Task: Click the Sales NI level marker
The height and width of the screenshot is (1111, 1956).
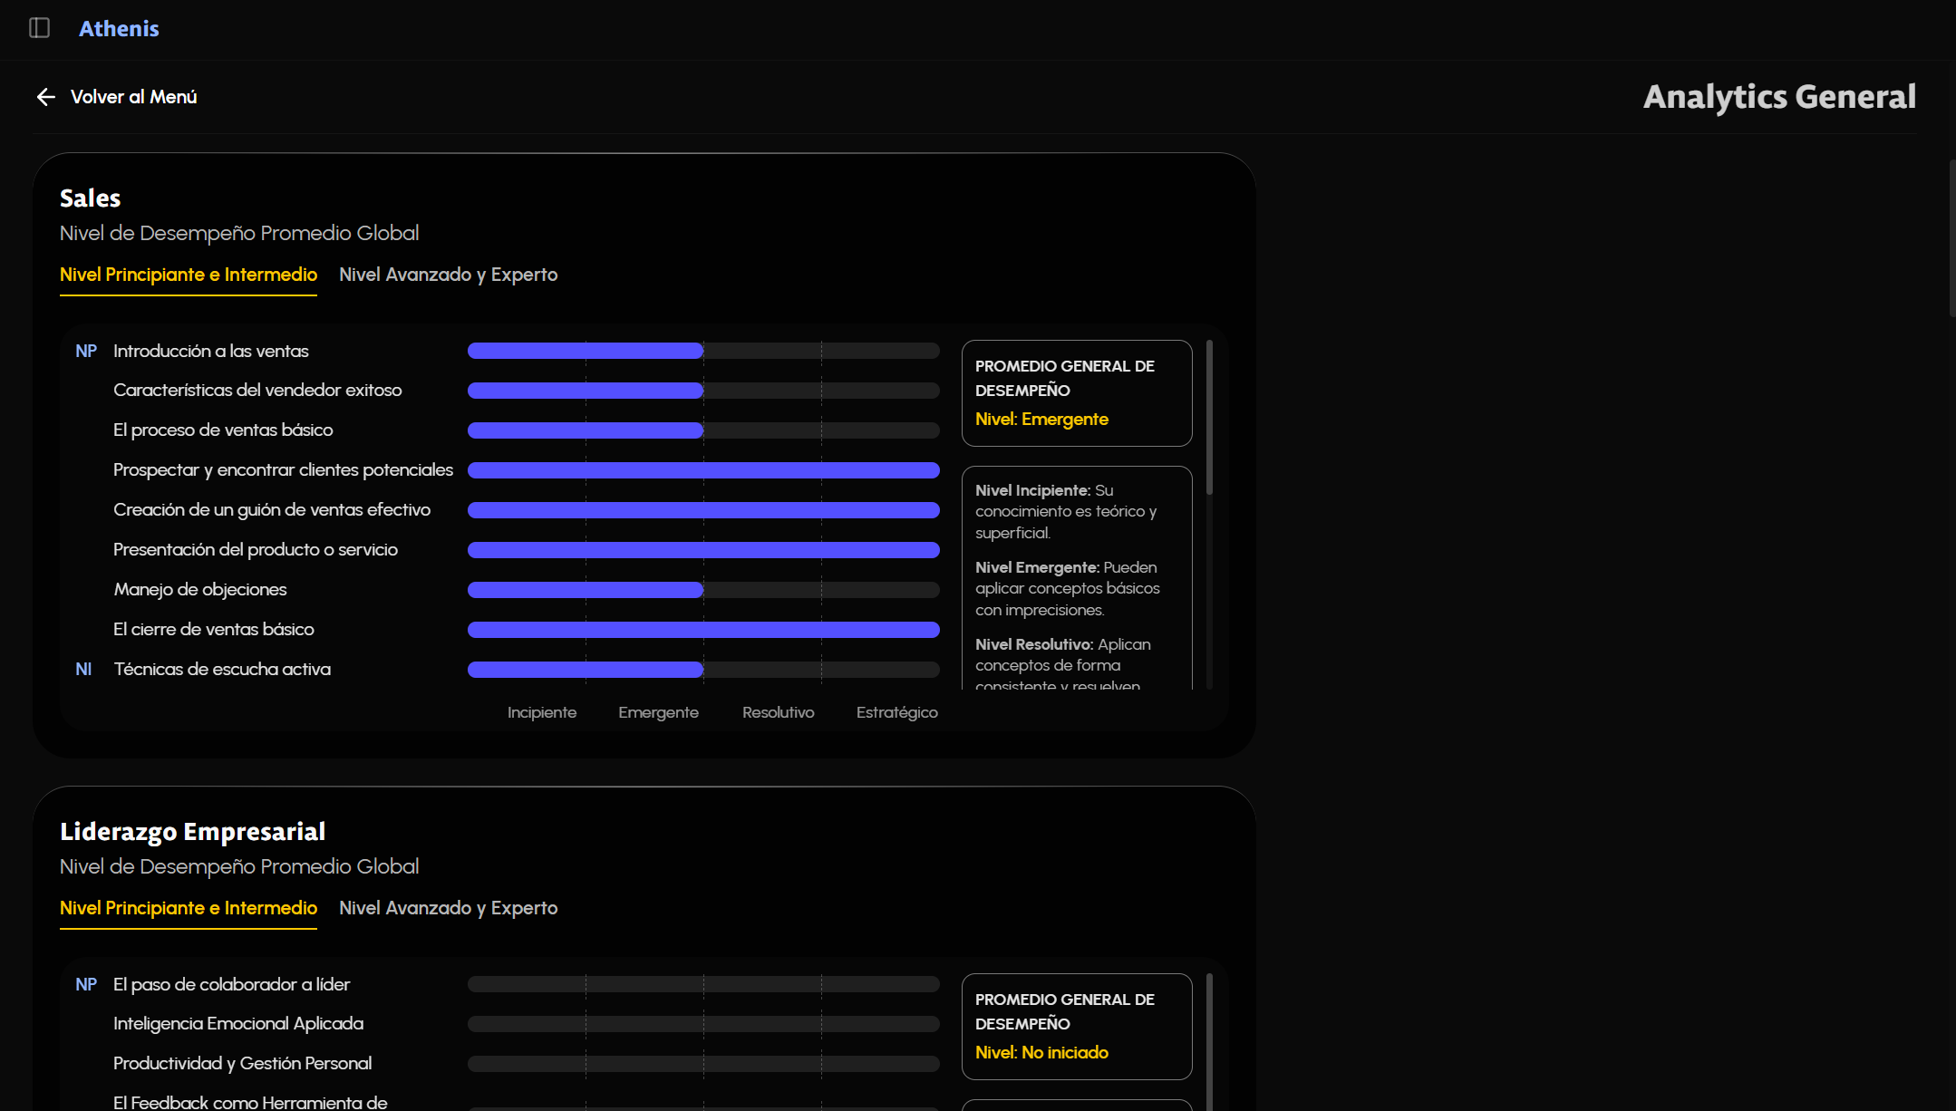Action: click(x=83, y=669)
